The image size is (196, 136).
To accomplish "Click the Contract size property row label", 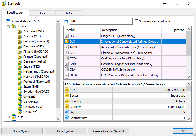I will pyautogui.click(x=79, y=118).
